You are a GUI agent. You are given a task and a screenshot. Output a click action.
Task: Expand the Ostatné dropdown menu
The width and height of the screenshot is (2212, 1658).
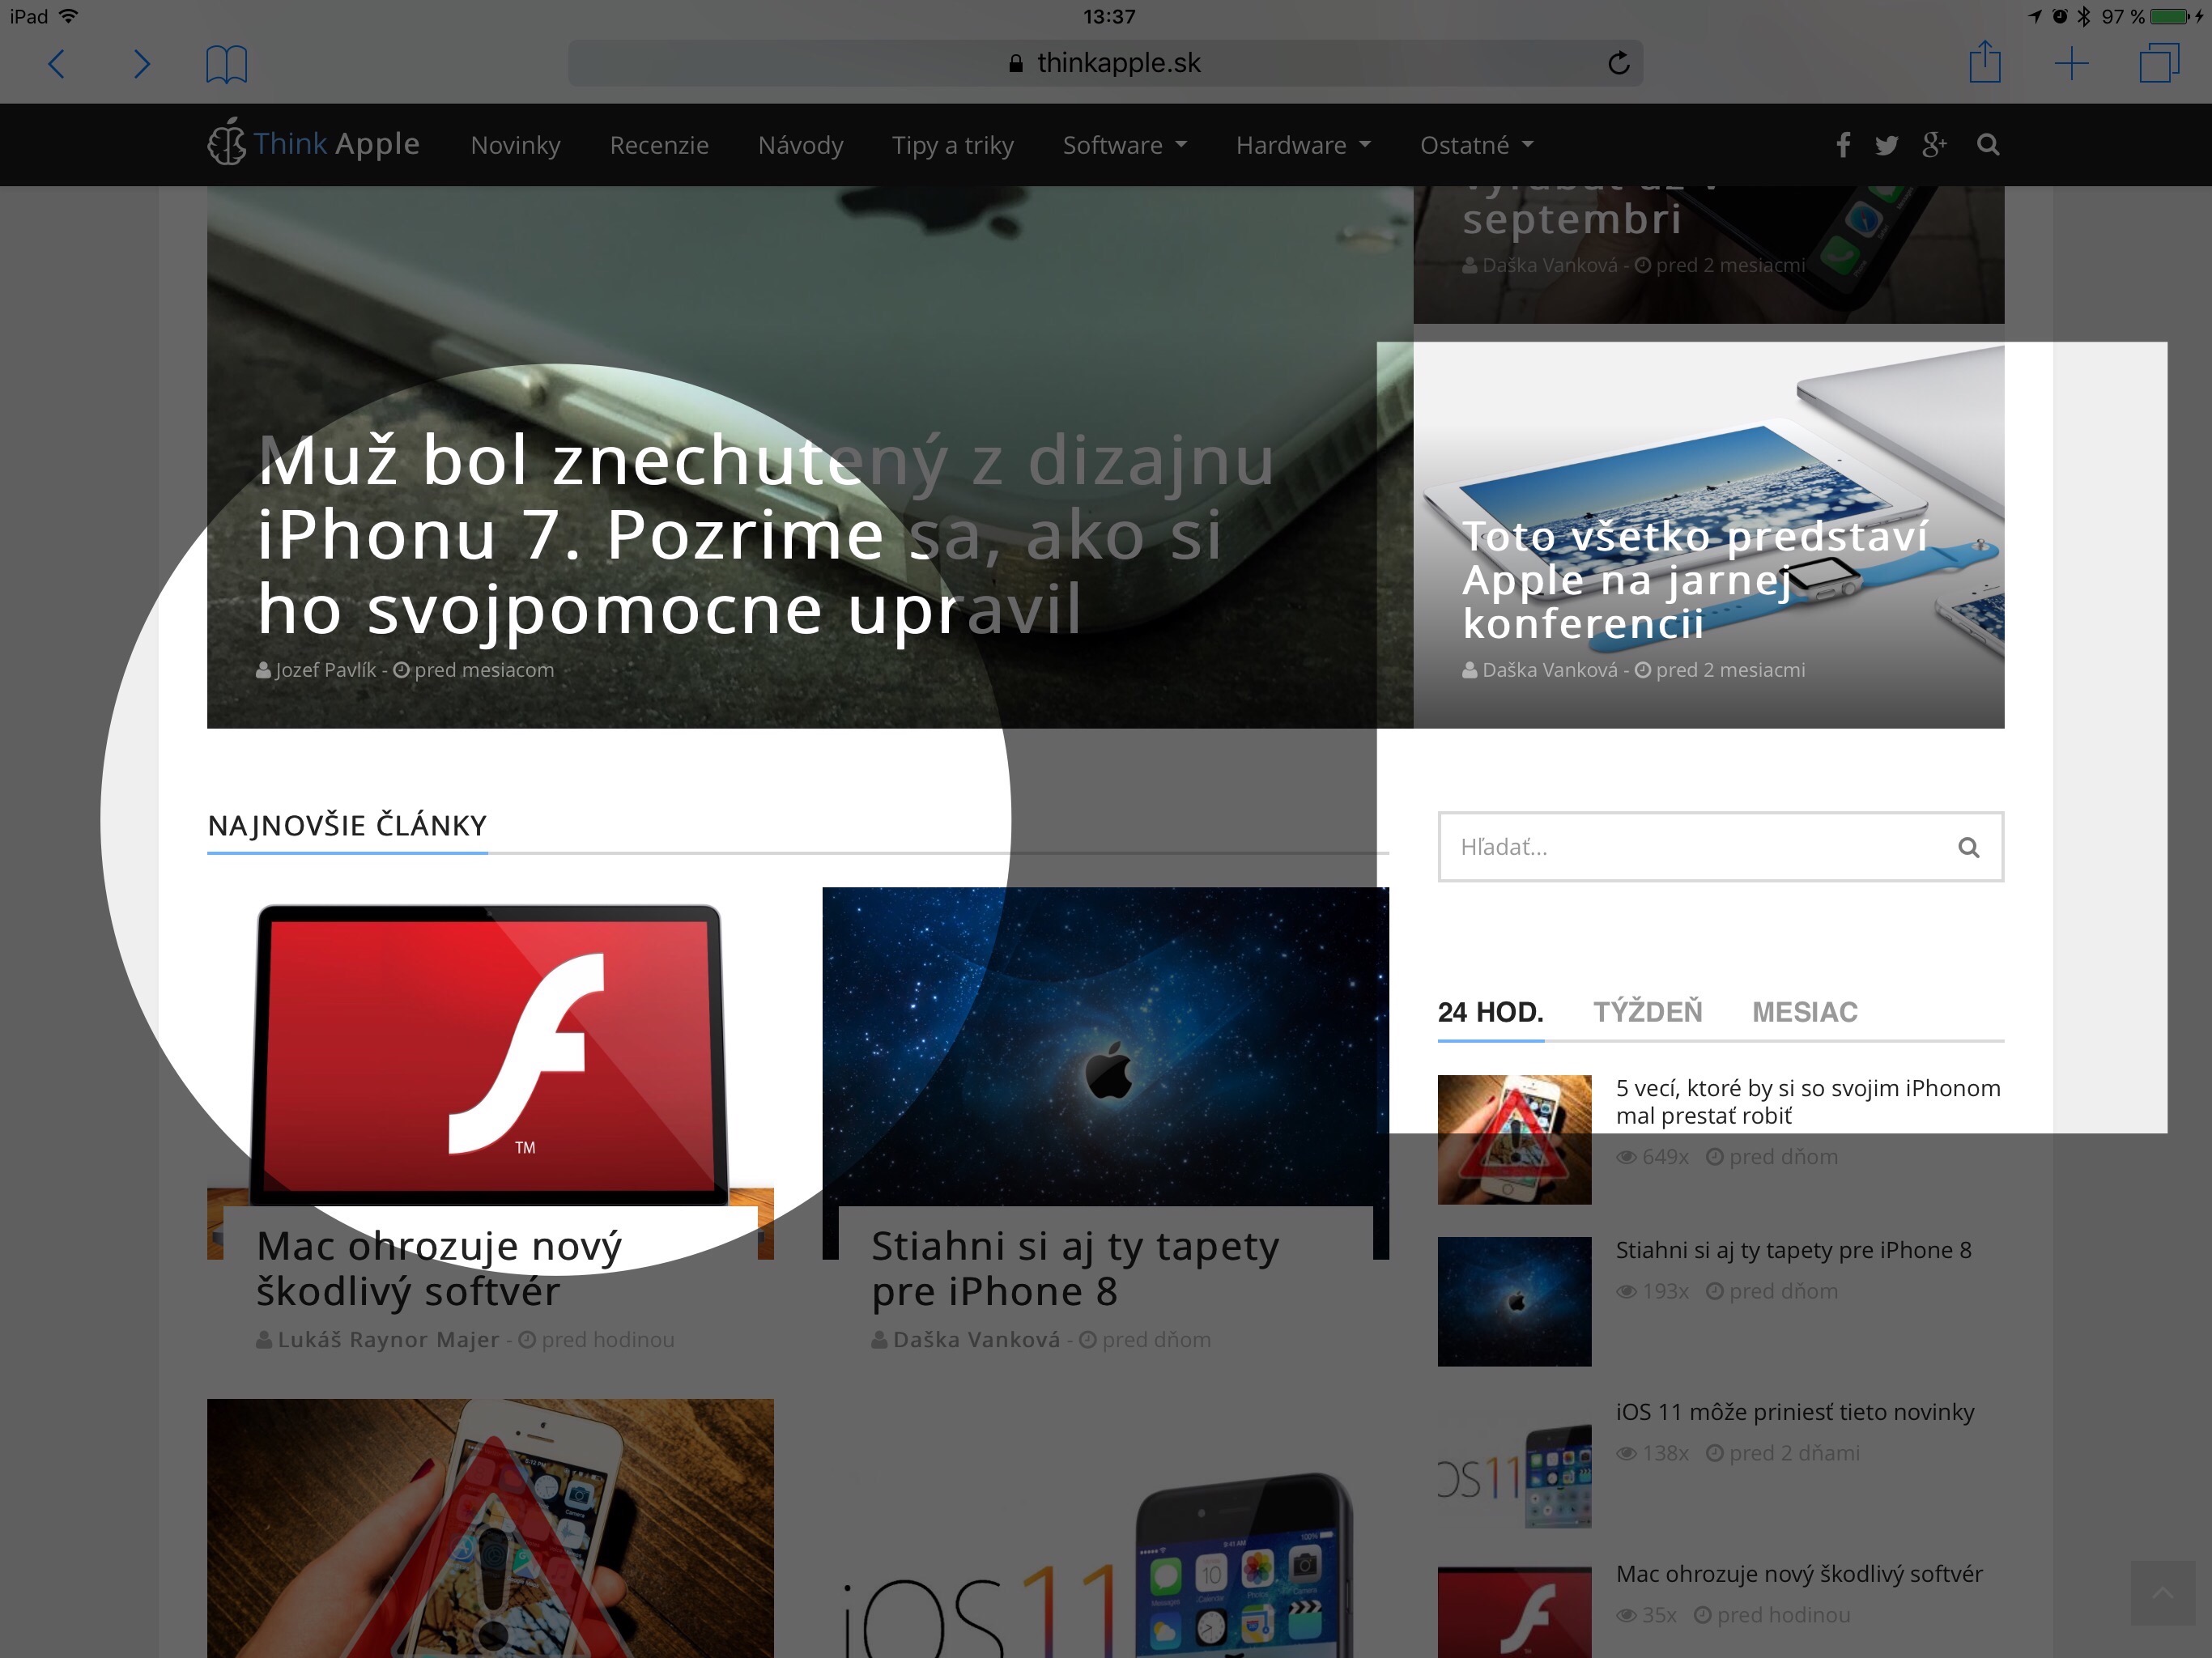[x=1476, y=145]
